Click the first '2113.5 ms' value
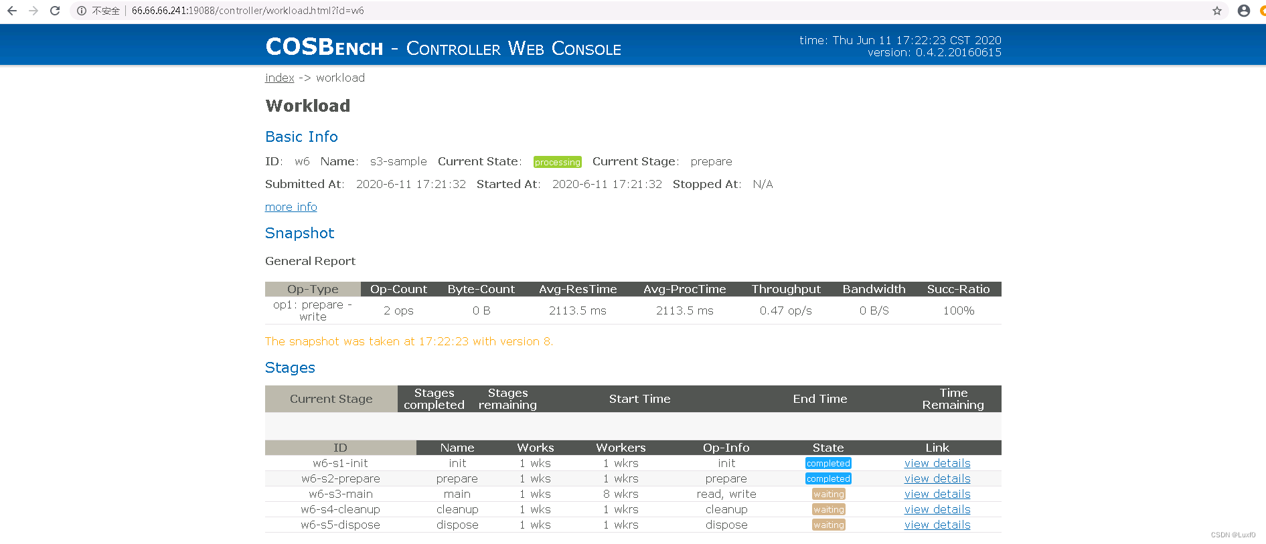 [578, 310]
